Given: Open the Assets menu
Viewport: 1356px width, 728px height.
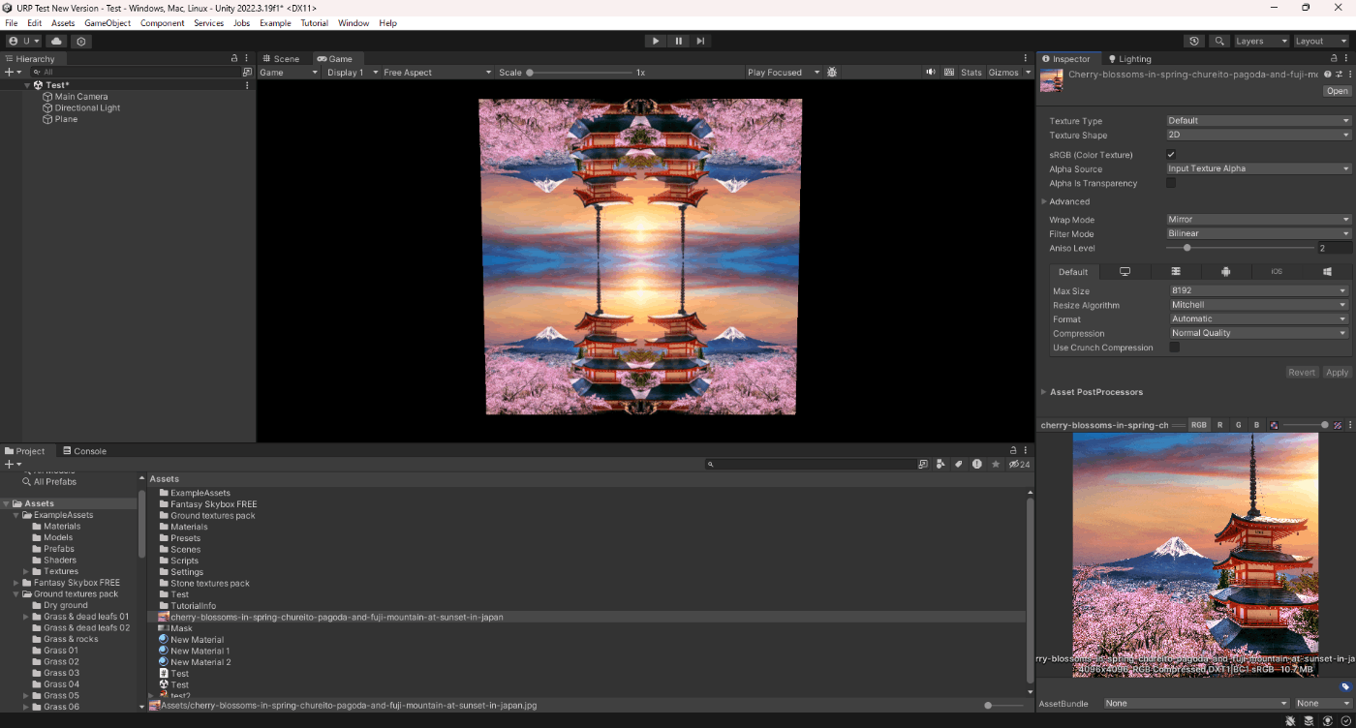Looking at the screenshot, I should [63, 23].
